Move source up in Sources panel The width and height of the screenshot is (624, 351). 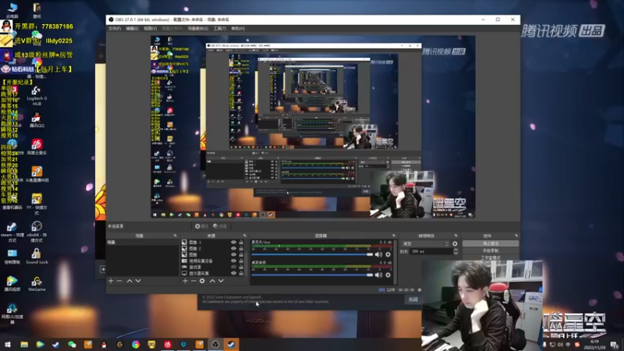[212, 281]
